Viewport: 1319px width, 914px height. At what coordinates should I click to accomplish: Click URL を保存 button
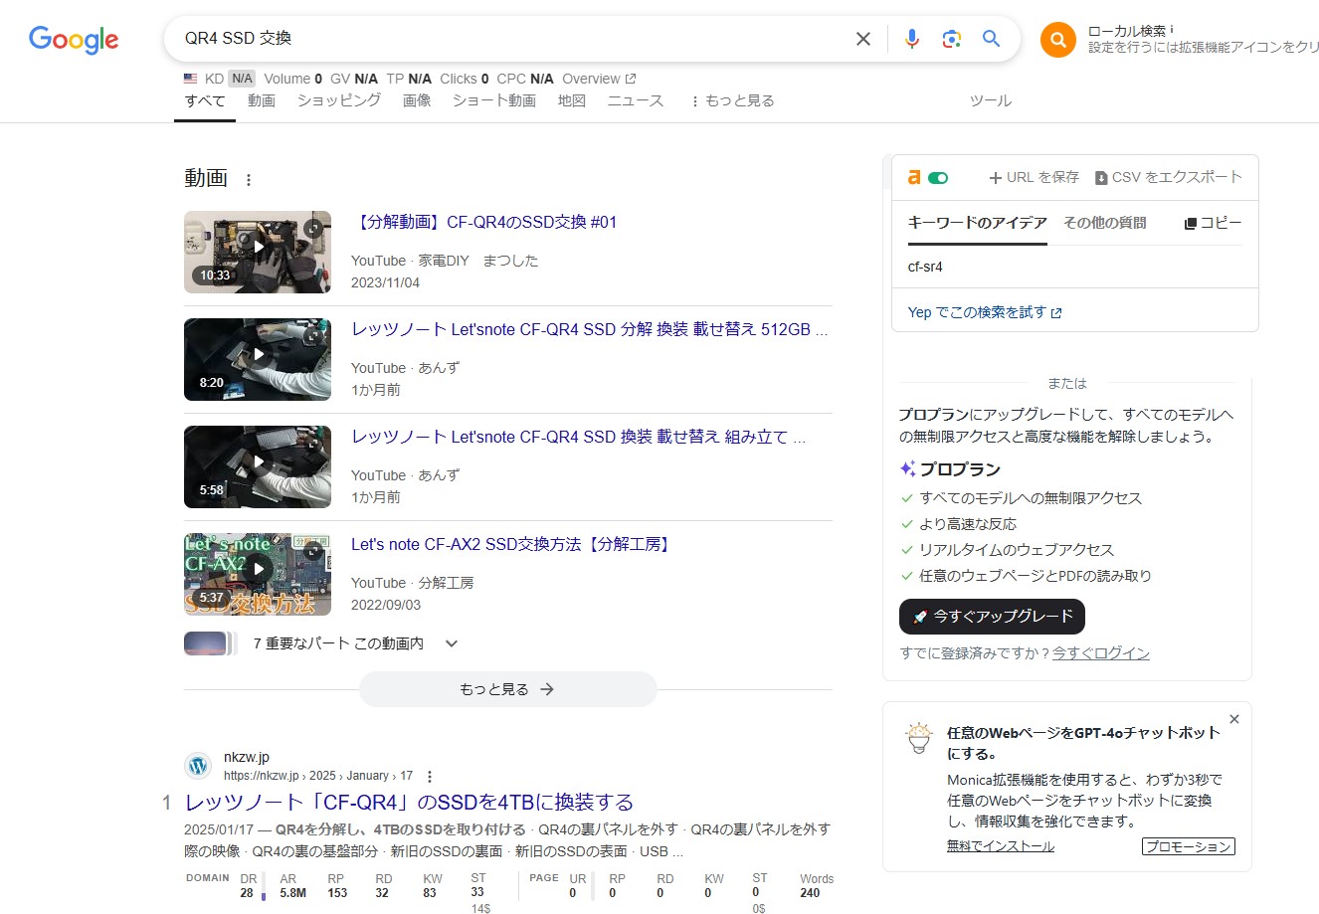pos(1035,177)
